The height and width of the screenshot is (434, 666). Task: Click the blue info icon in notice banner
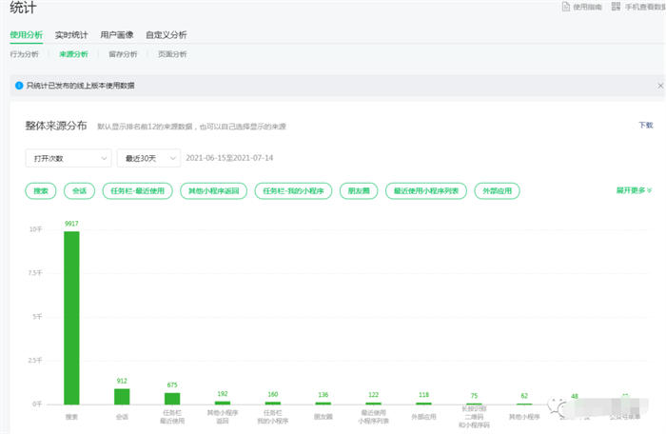tap(18, 86)
